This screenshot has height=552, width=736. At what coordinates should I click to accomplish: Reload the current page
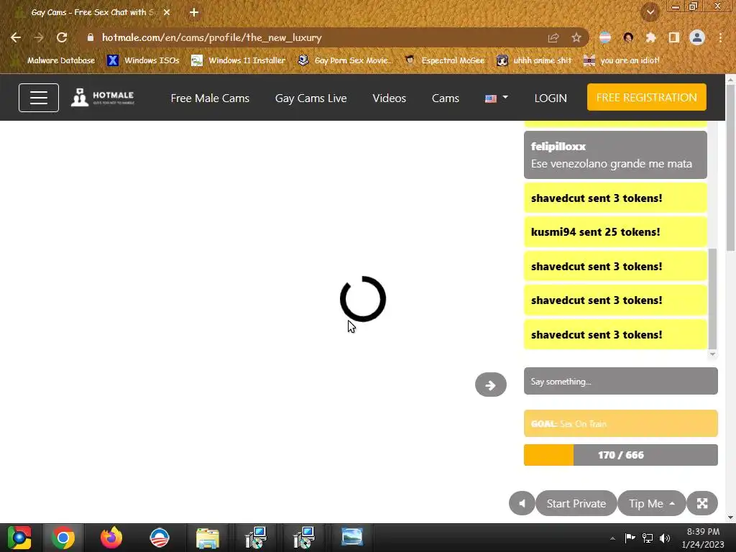click(x=62, y=37)
